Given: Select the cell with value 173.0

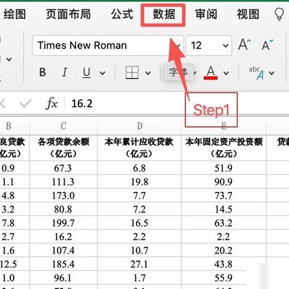Looking at the screenshot, I should click(x=63, y=195).
